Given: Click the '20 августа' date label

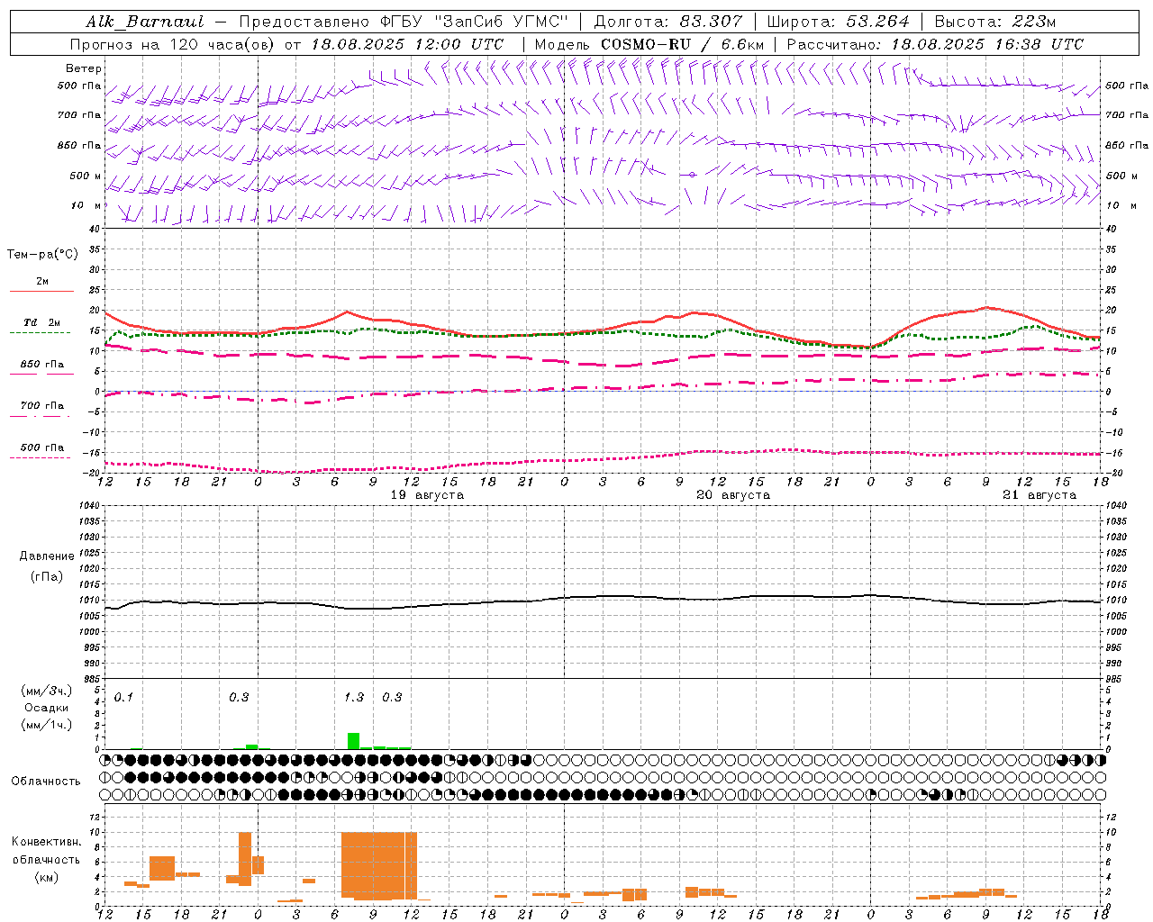Looking at the screenshot, I should click(733, 495).
